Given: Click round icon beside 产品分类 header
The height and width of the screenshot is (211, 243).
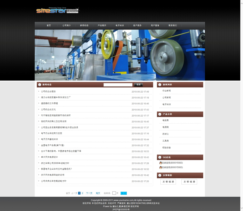Looking at the screenshot, I should [x=160, y=114].
